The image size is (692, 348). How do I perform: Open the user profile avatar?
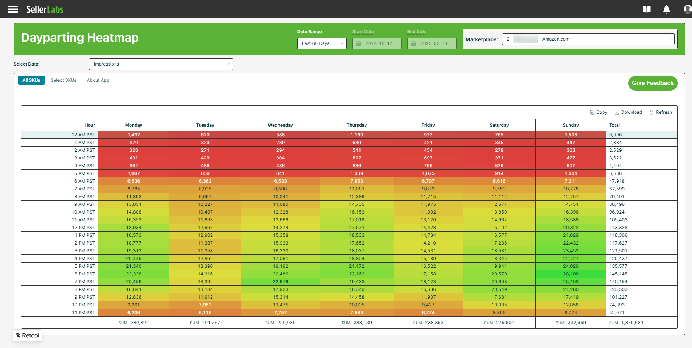(x=687, y=9)
